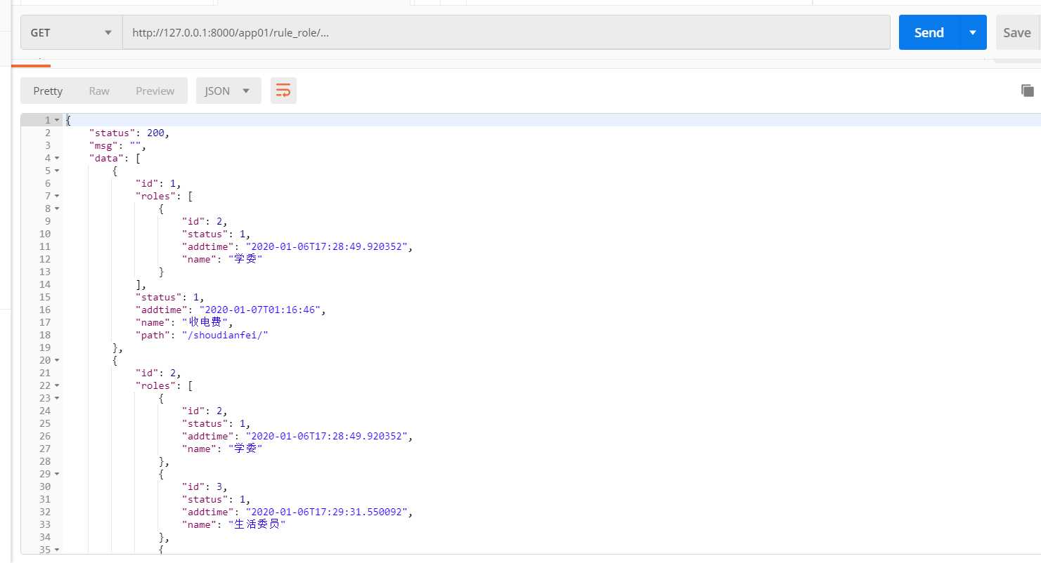Switch to the Pretty view tab

point(48,91)
